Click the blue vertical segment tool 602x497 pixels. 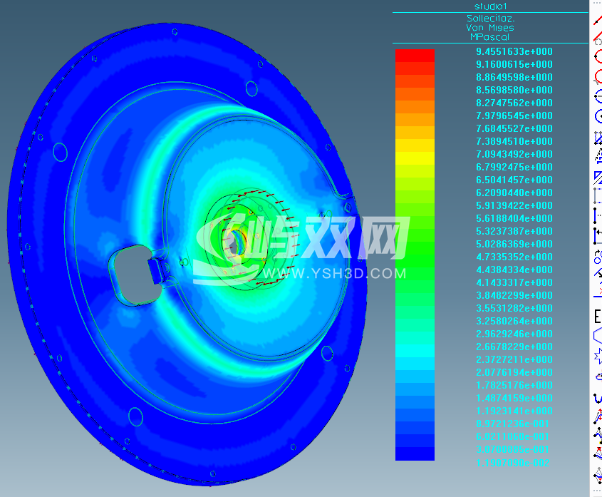tap(598, 215)
